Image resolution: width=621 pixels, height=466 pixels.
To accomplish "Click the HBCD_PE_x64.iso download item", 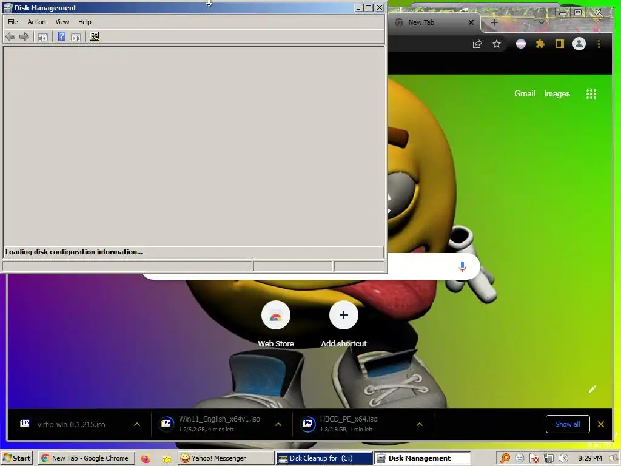I will (349, 424).
